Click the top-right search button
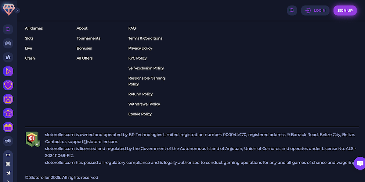 292,11
